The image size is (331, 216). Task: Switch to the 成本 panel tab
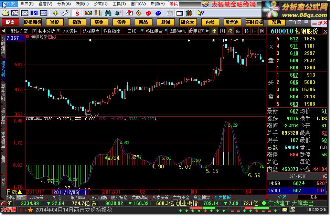pyautogui.click(x=313, y=197)
